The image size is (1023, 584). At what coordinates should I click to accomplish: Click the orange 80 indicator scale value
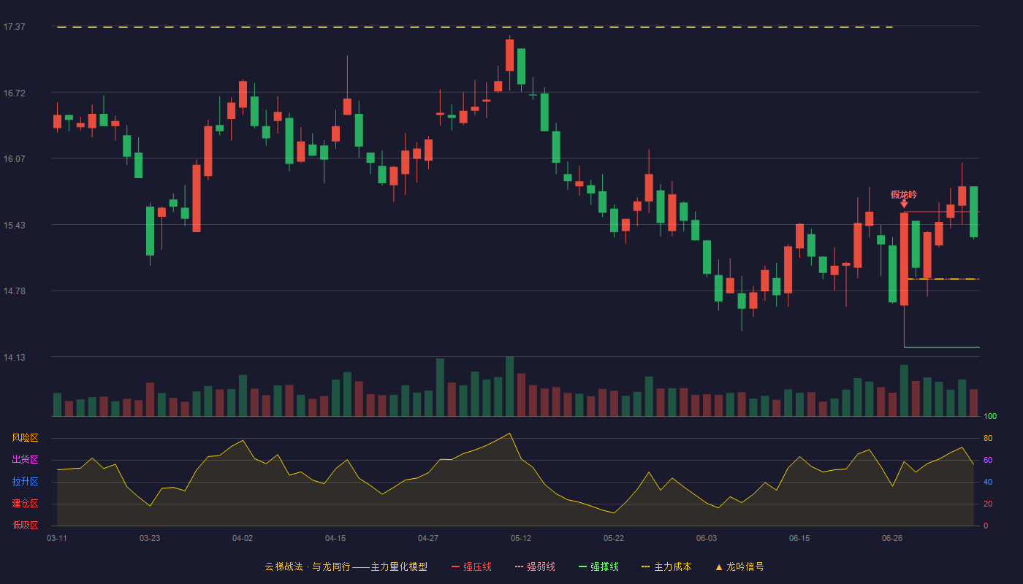click(x=988, y=438)
